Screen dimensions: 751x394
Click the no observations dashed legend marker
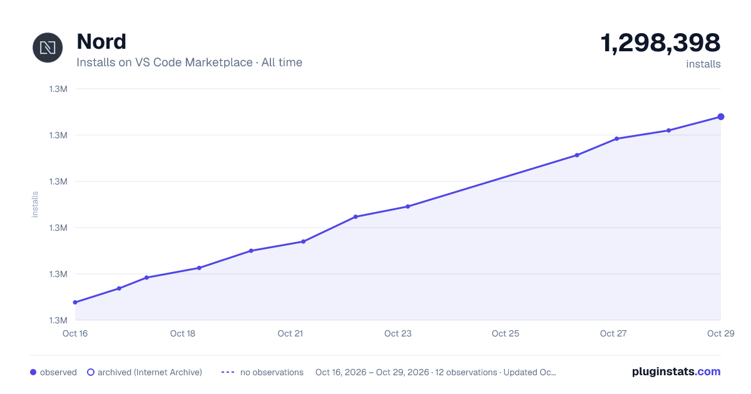[228, 372]
